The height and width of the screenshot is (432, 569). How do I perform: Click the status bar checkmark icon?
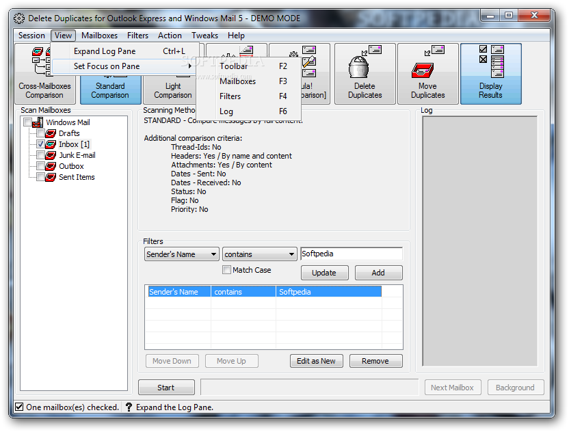pos(19,407)
